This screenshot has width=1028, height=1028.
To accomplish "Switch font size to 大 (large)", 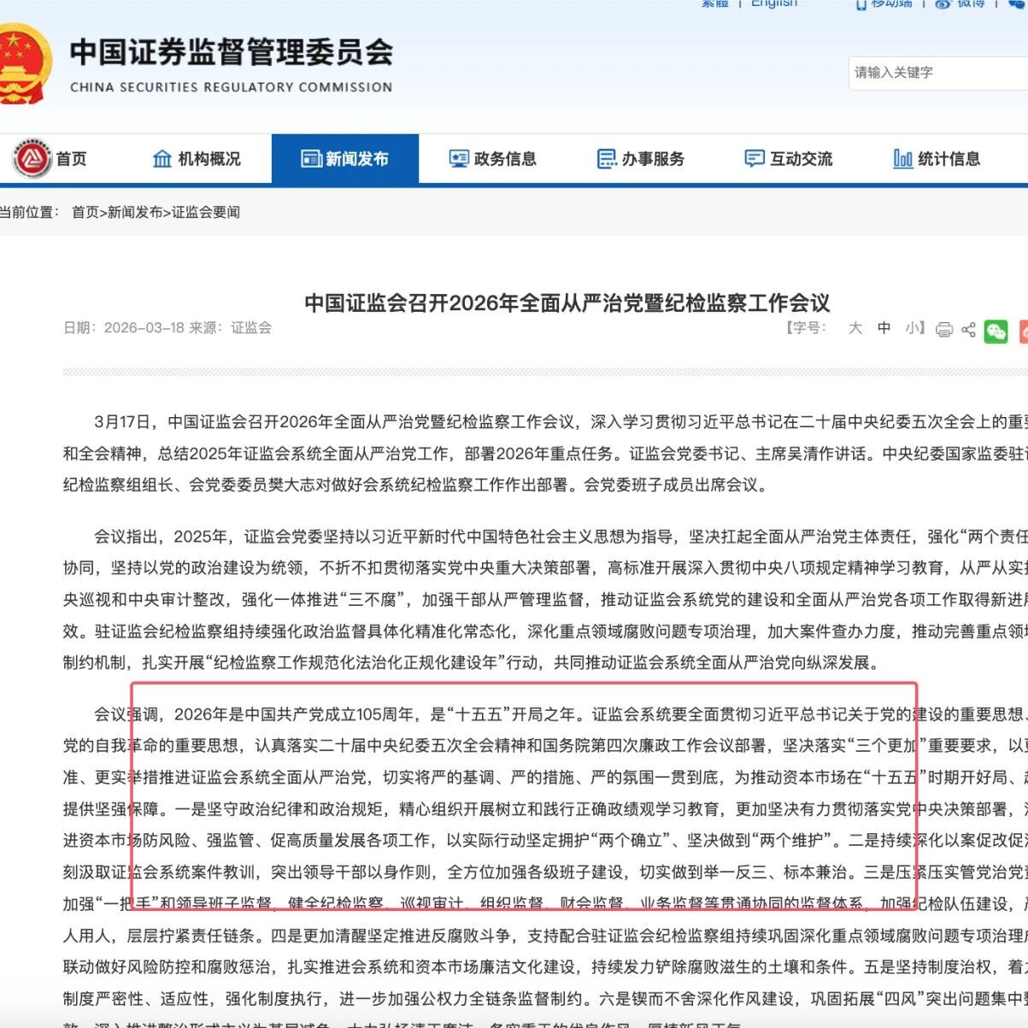I will [x=855, y=327].
